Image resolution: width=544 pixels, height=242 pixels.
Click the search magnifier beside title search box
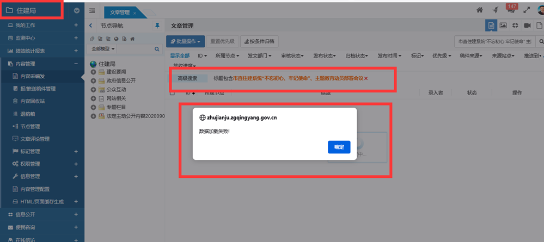point(541,41)
